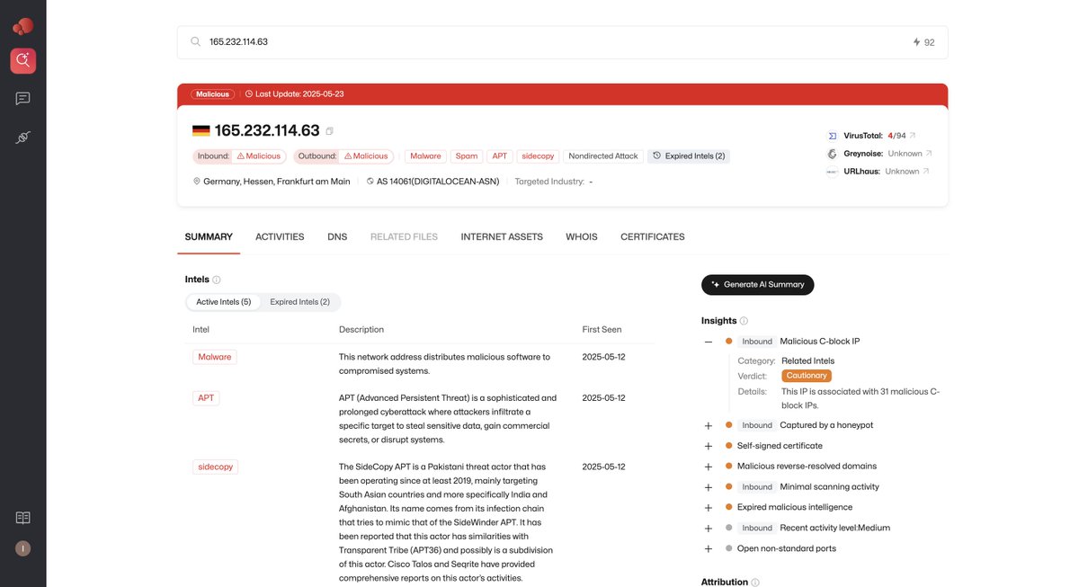Screen dimensions: 1079x587
Task: Click the magnifier icon in search bar
Action: point(195,41)
